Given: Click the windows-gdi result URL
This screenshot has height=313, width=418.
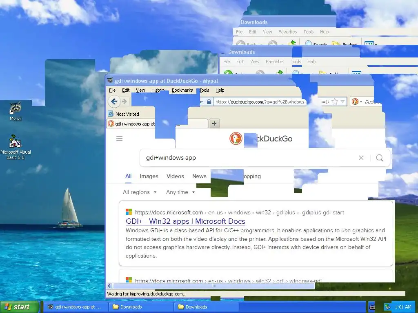Looking at the screenshot, I should coord(228,280).
